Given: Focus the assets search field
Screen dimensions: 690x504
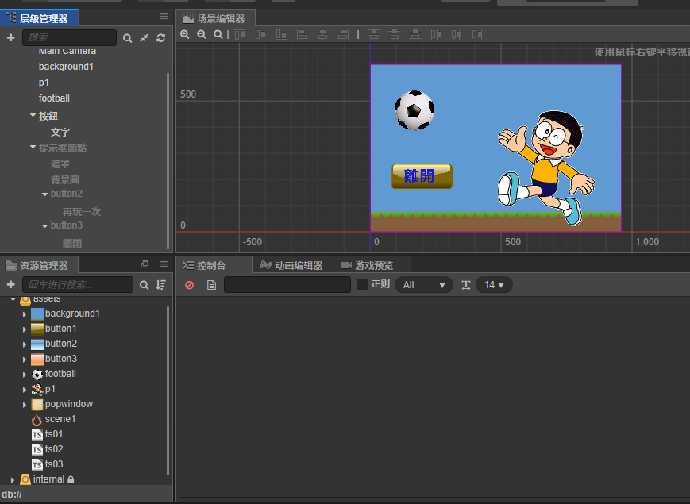Looking at the screenshot, I should click(78, 285).
